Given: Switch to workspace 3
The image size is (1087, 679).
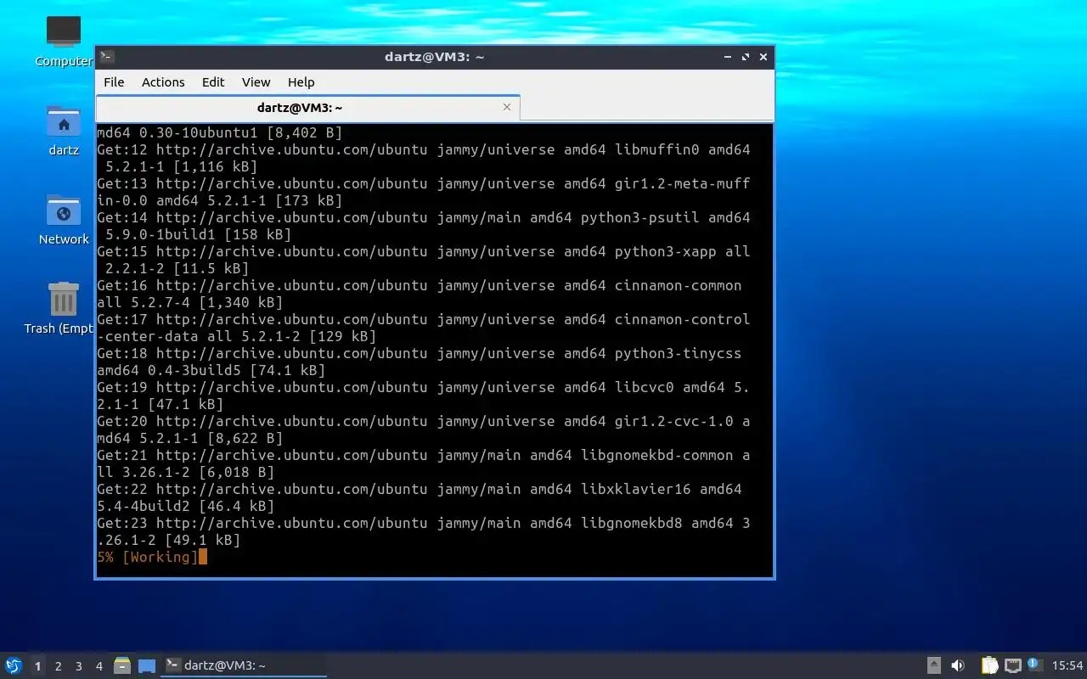Looking at the screenshot, I should (x=78, y=666).
